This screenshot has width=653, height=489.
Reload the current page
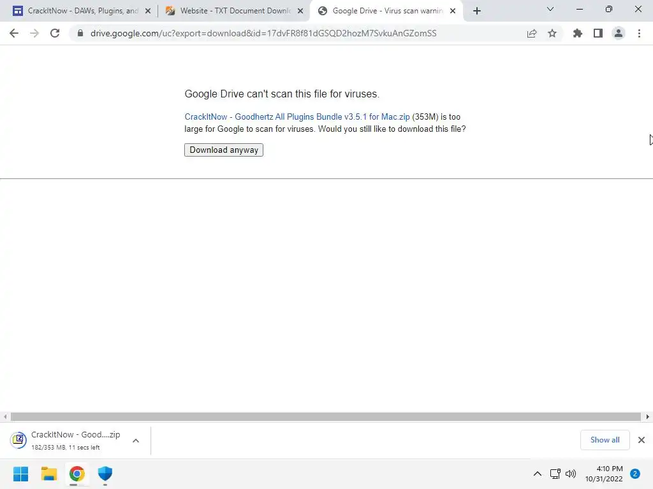pyautogui.click(x=55, y=33)
